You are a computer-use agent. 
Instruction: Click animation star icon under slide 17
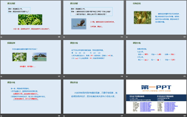64,116
